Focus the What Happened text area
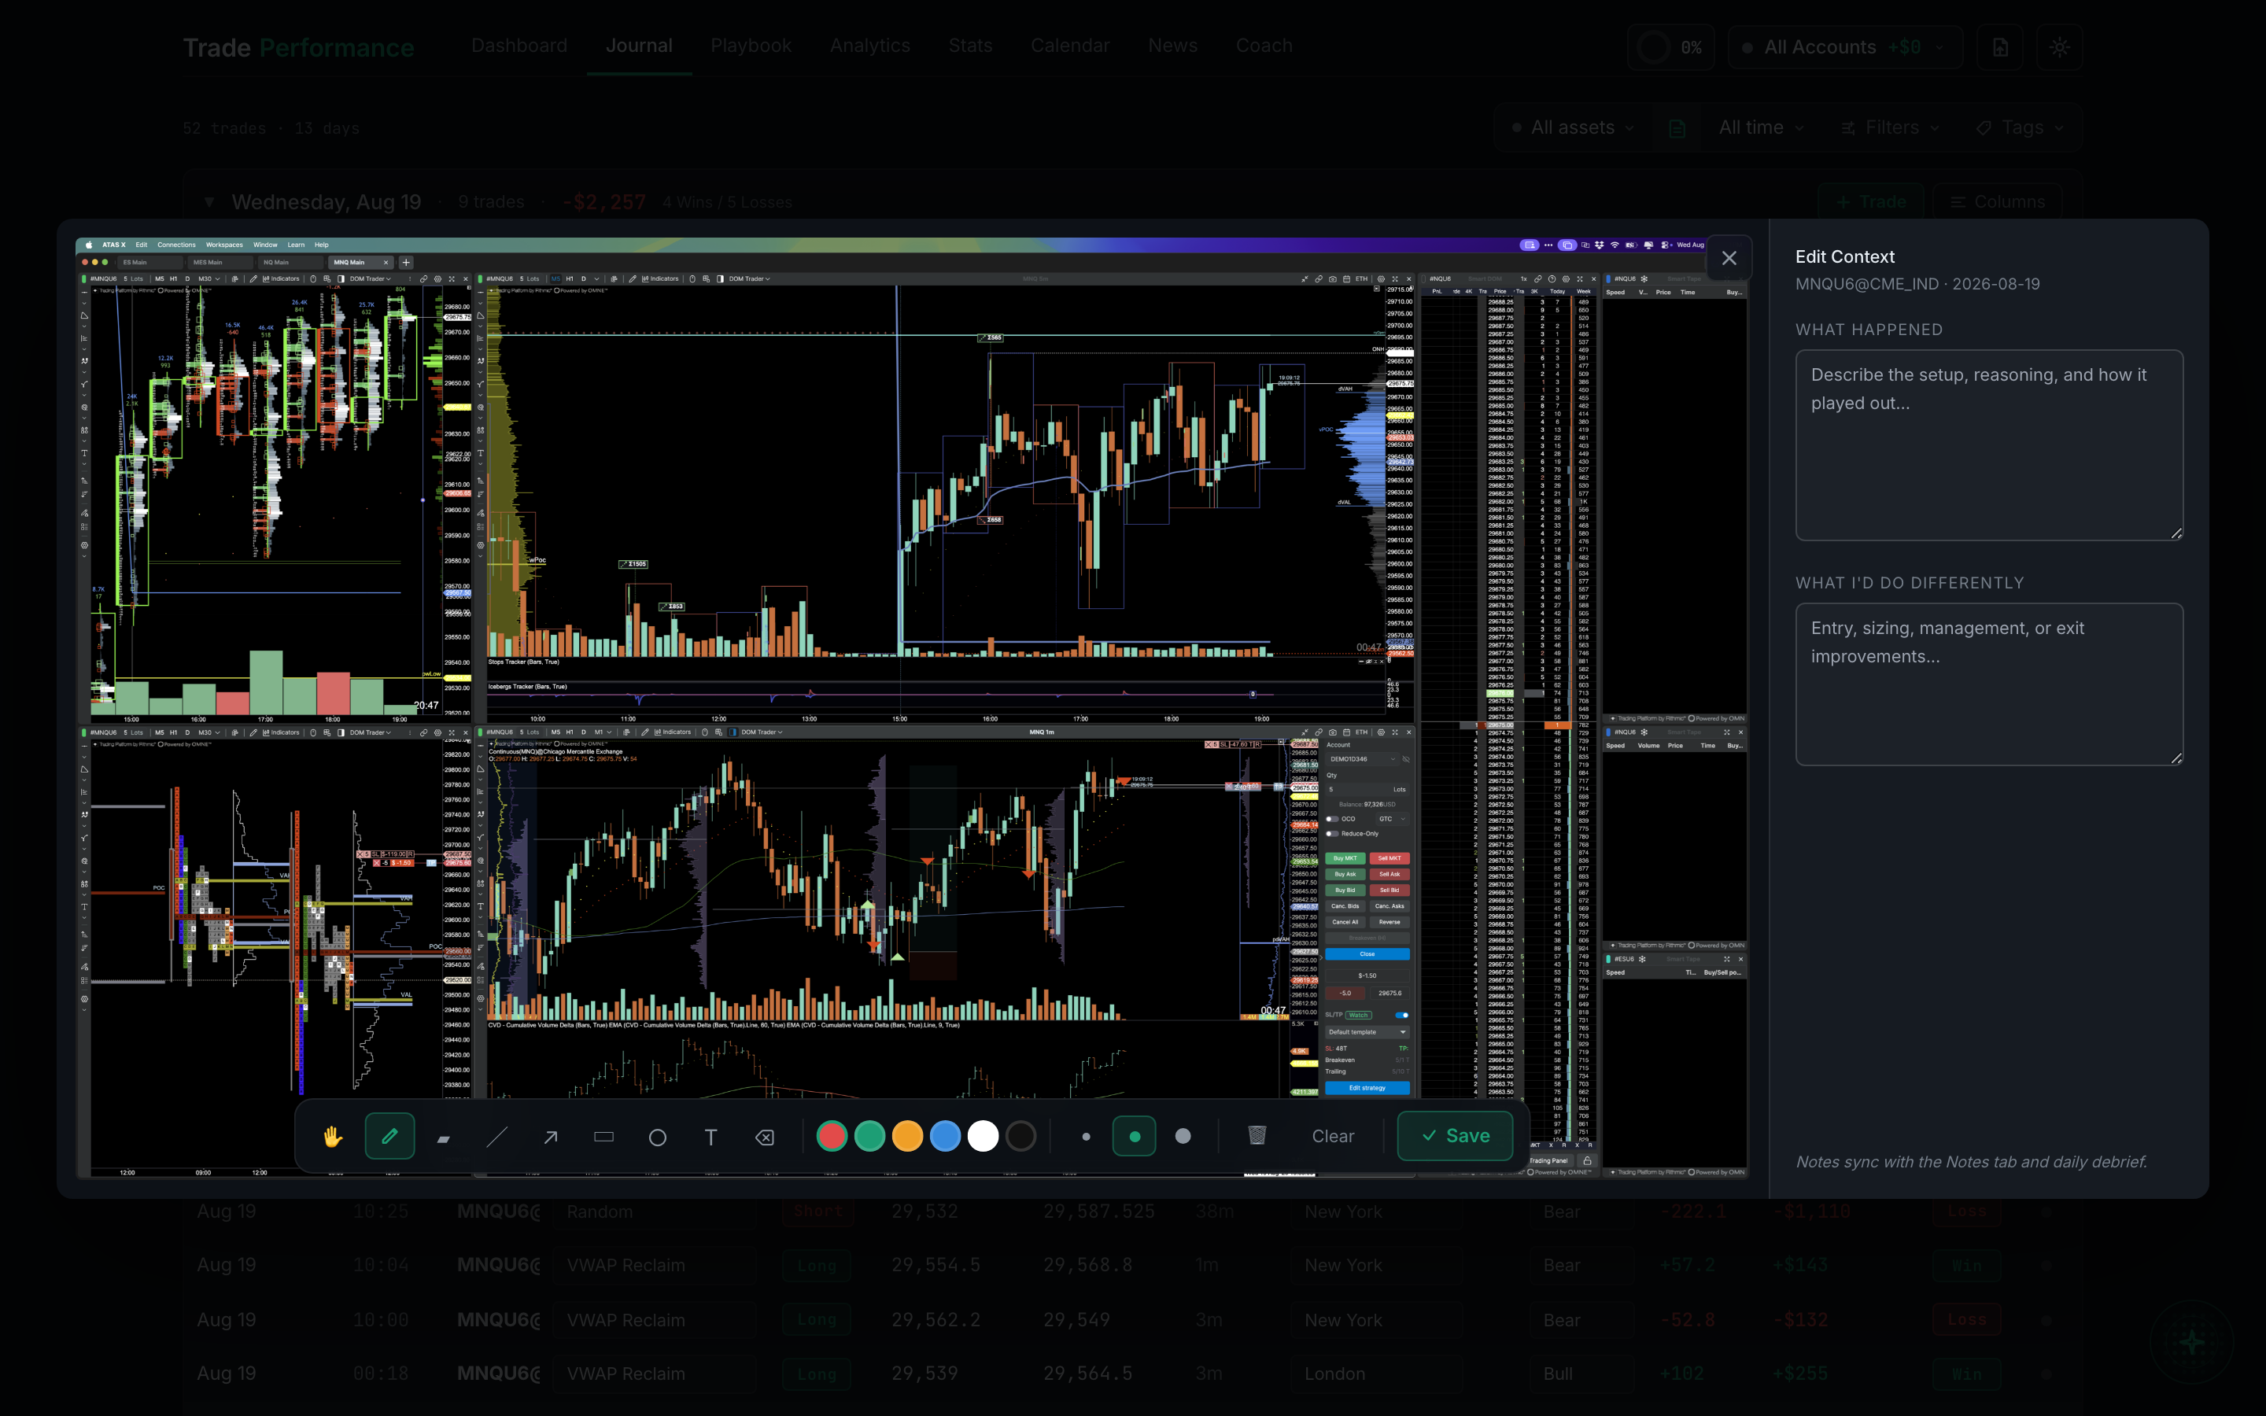Image resolution: width=2266 pixels, height=1416 pixels. [1990, 444]
